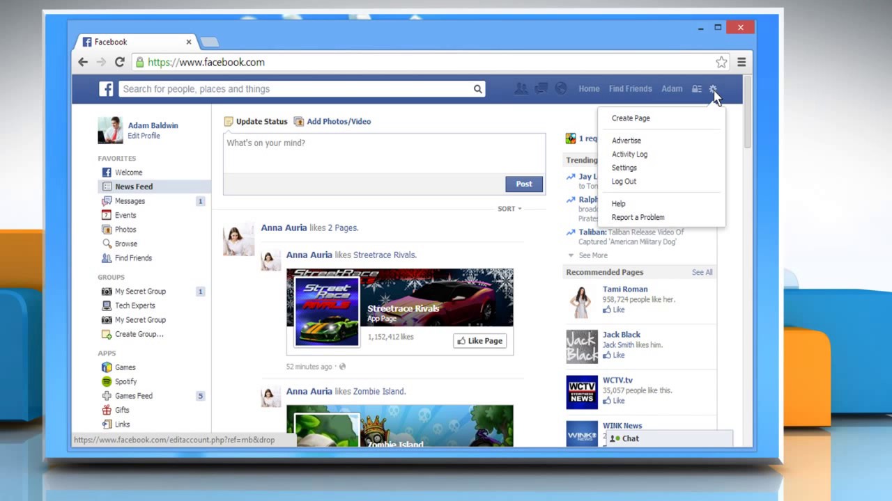Image resolution: width=892 pixels, height=501 pixels.
Task: Click browser forward arrow
Action: 101,62
